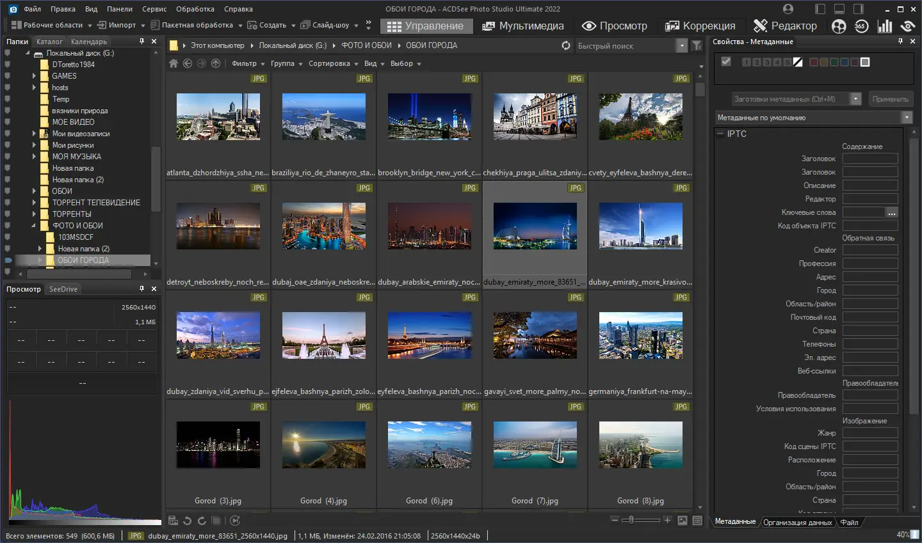Toggle the checkbox beside the GAMES folder
Image resolution: width=922 pixels, height=543 pixels.
(7, 76)
